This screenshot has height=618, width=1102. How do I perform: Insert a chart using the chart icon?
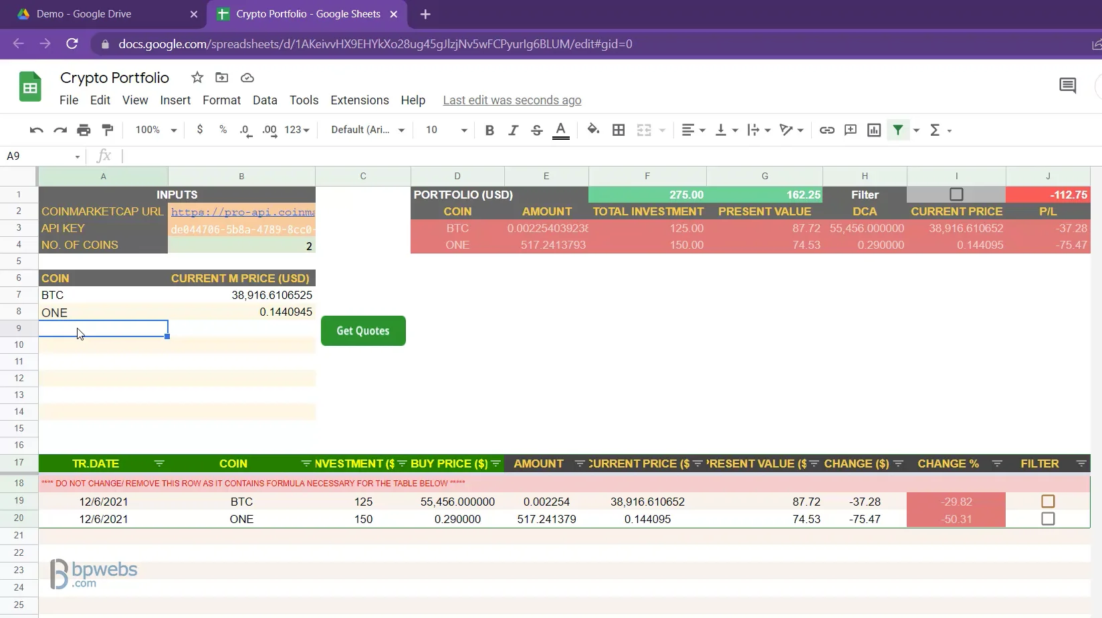874,130
